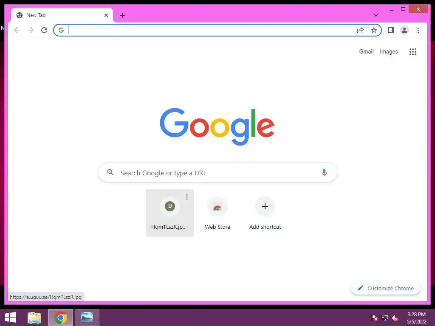Click the magnifier icon in search box

click(110, 172)
